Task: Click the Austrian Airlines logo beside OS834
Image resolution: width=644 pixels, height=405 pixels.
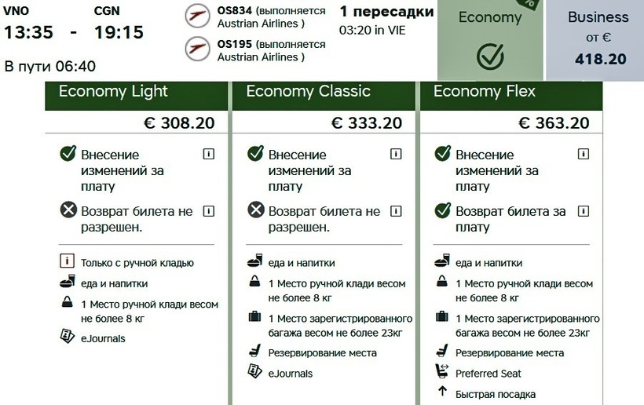Action: 198,16
